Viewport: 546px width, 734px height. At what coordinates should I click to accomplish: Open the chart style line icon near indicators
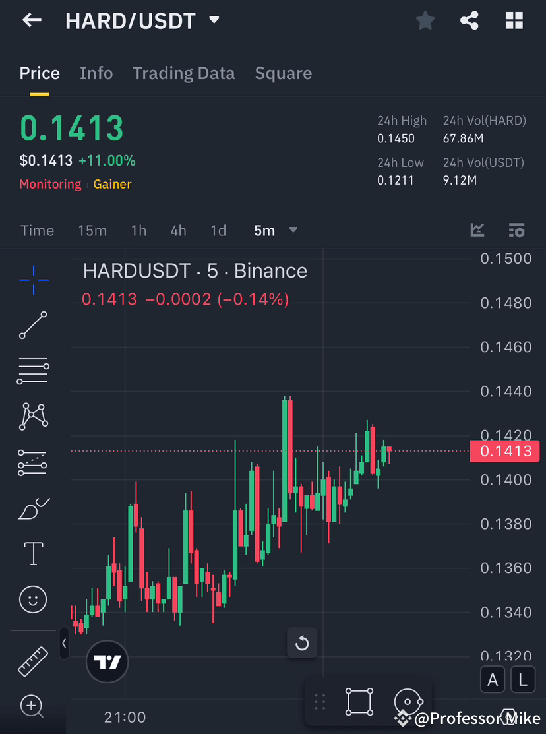477,230
